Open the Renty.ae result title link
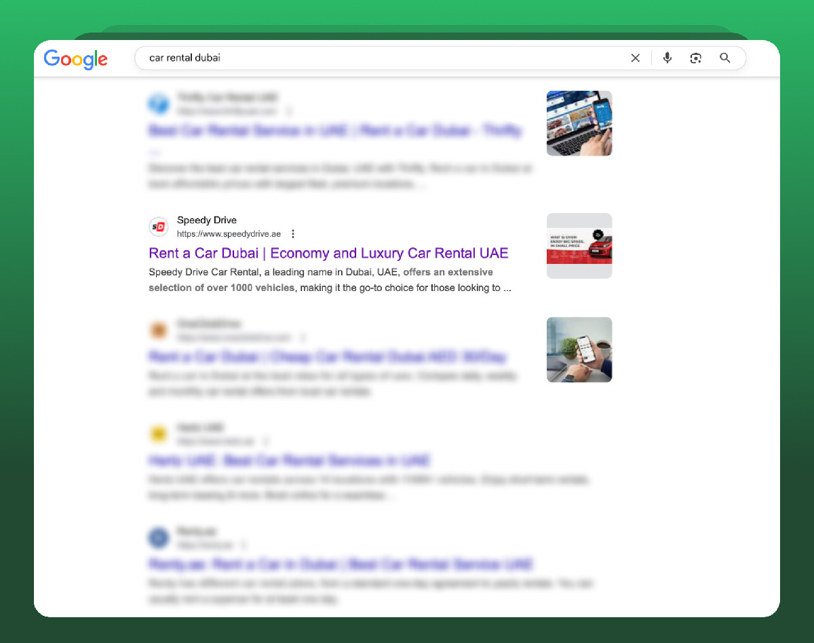Image resolution: width=814 pixels, height=643 pixels. [341, 564]
